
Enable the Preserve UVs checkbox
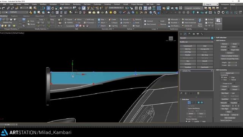222,84
